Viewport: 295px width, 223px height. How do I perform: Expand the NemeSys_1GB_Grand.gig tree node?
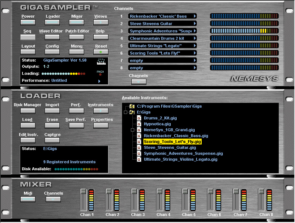click(x=133, y=130)
